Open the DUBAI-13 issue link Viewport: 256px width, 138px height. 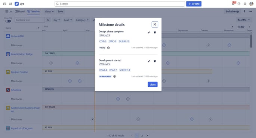(124, 41)
